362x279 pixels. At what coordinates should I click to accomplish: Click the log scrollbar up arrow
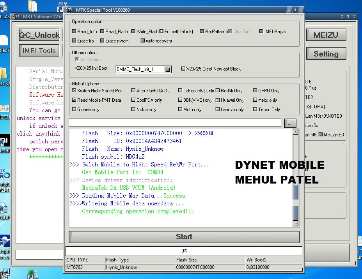296,132
